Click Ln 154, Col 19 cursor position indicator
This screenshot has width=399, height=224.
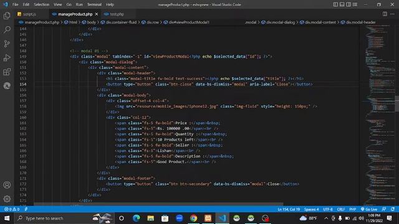(289, 209)
